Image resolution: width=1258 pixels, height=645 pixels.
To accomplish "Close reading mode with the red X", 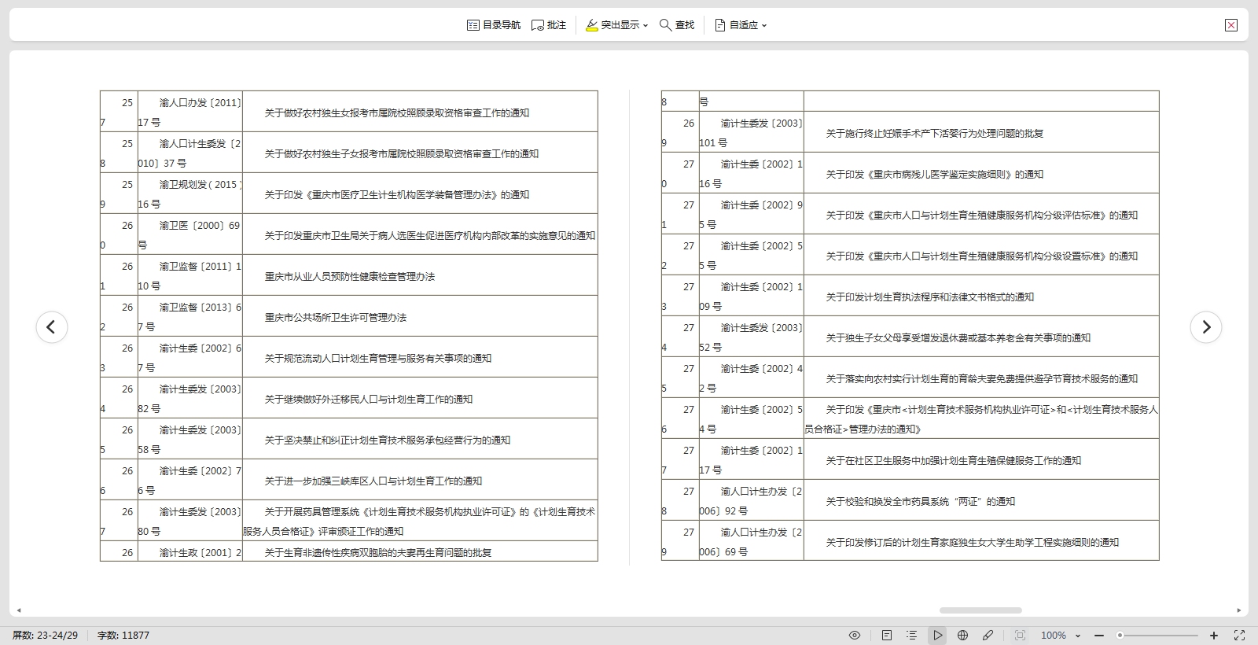I will click(x=1231, y=25).
